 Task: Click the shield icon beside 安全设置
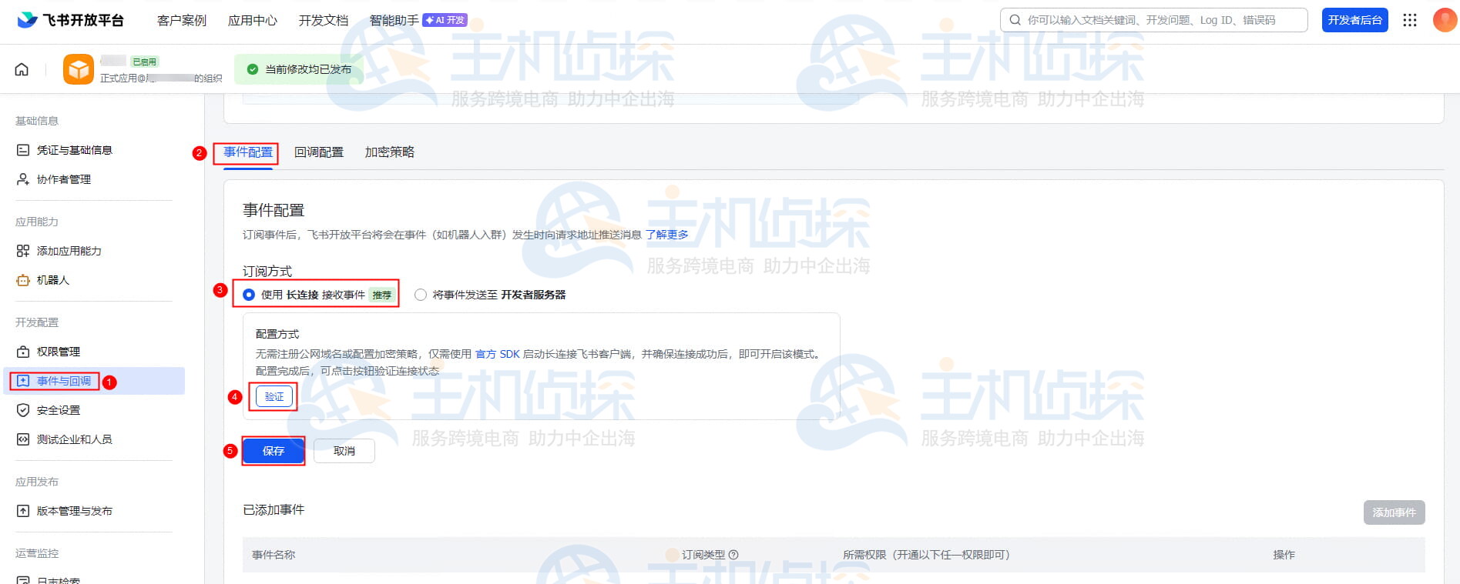23,410
